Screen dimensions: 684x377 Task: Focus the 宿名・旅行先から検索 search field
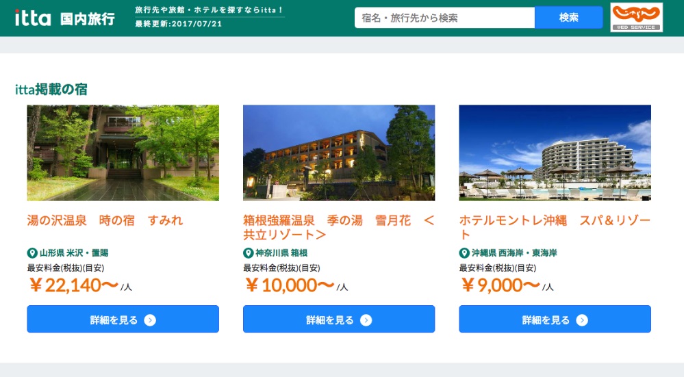[x=444, y=18]
